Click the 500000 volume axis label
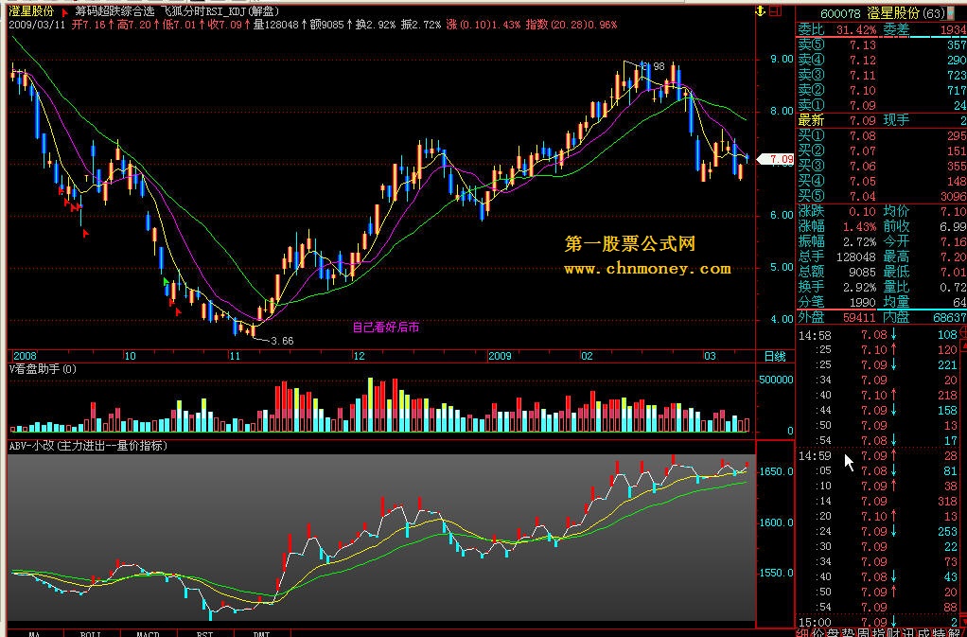967x637 pixels. [775, 380]
